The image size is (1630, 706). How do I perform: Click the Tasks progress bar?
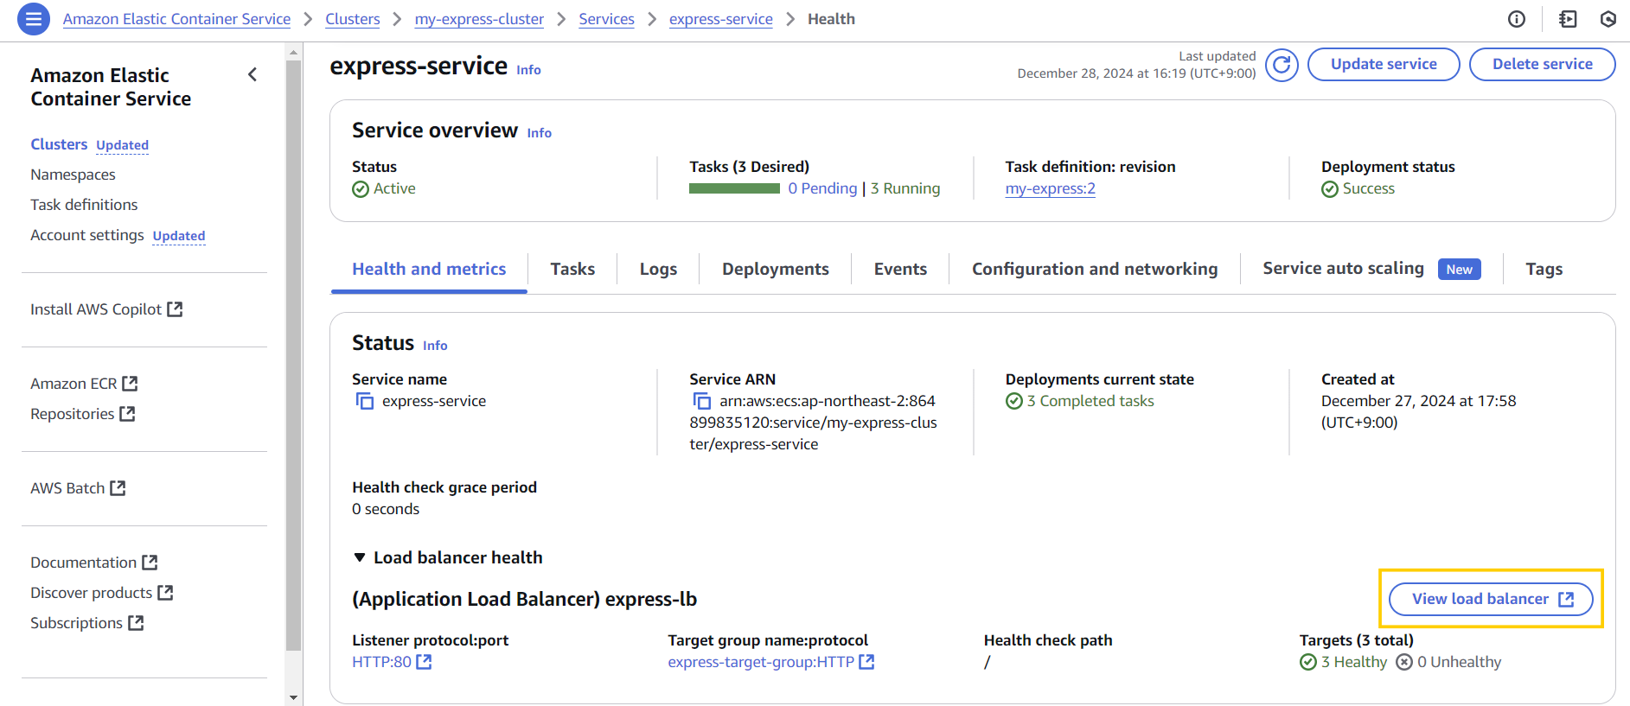tap(734, 188)
